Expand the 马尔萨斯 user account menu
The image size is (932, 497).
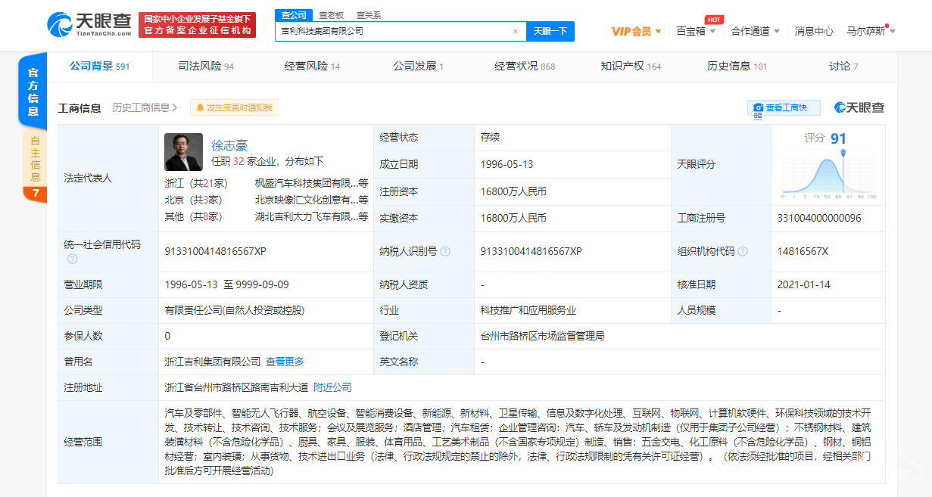pos(871,31)
